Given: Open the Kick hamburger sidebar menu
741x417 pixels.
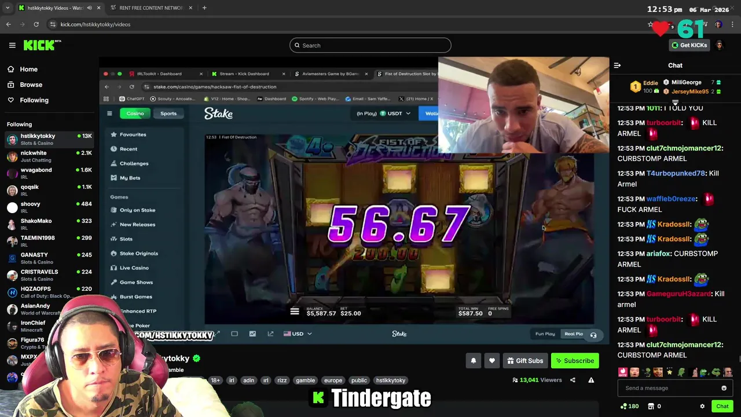Looking at the screenshot, I should pyautogui.click(x=12, y=45).
